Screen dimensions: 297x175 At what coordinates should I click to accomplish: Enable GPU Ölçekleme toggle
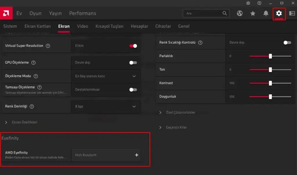click(133, 62)
